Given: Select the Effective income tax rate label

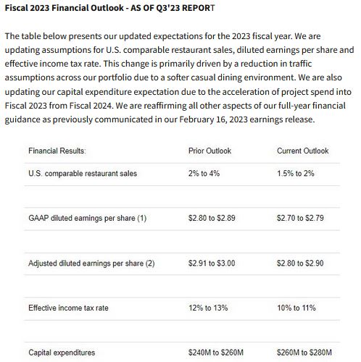Looking at the screenshot, I should (68, 308).
